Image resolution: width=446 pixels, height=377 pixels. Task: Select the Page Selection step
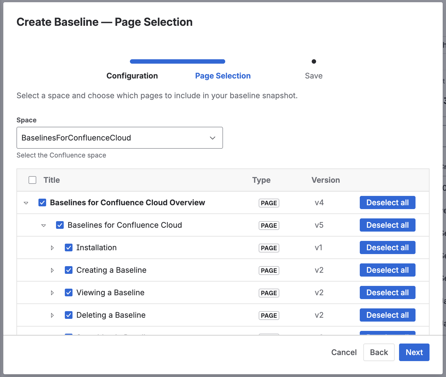[223, 76]
